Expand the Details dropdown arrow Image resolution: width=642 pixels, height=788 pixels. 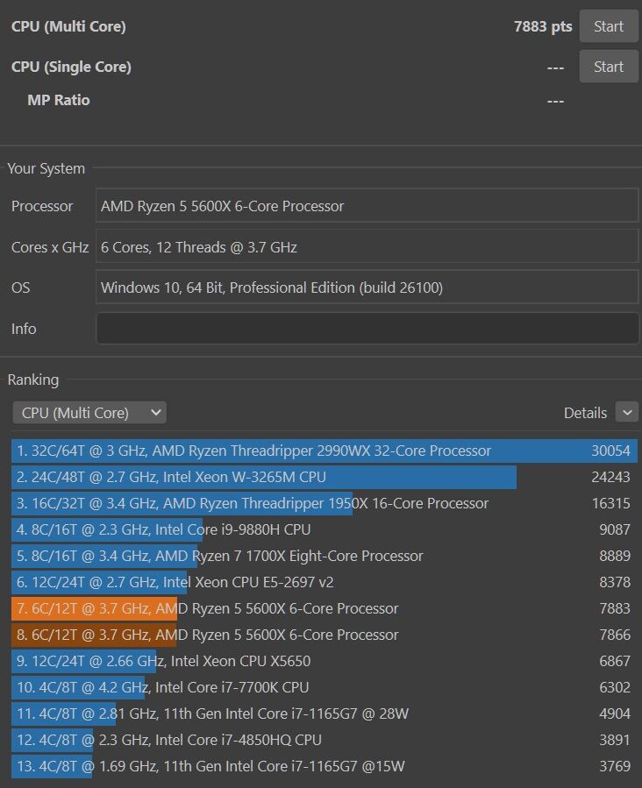[x=626, y=412]
